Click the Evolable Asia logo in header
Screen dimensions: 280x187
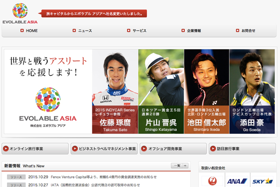20,14
